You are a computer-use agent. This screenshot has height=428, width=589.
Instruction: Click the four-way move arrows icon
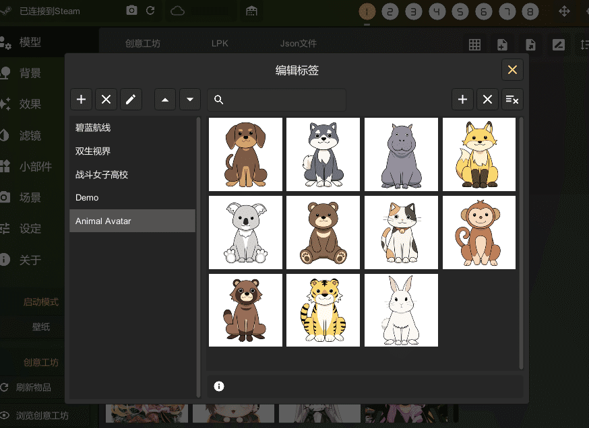point(564,11)
